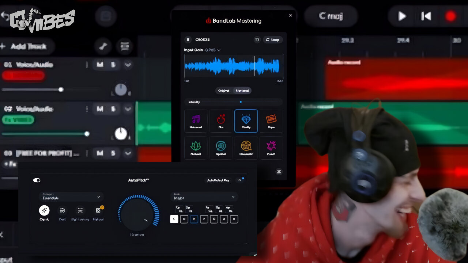Click the track view icon beside automation tool
The height and width of the screenshot is (263, 468).
(125, 46)
